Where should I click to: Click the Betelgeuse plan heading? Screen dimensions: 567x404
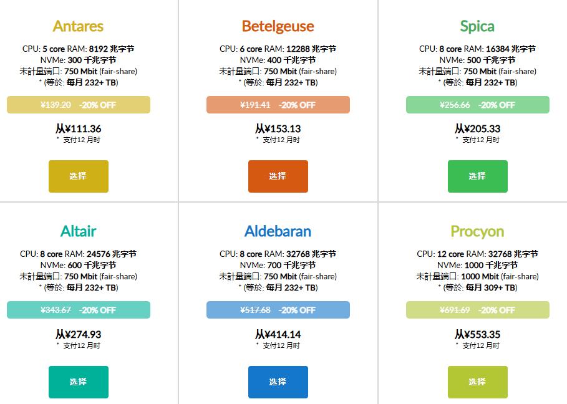coord(278,26)
